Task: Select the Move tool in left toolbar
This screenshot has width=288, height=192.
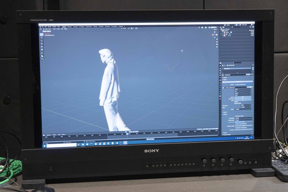Action: pos(42,41)
